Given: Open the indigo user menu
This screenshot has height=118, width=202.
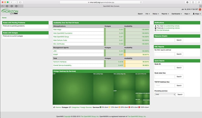Looking at the screenshot, I should coord(197,14).
